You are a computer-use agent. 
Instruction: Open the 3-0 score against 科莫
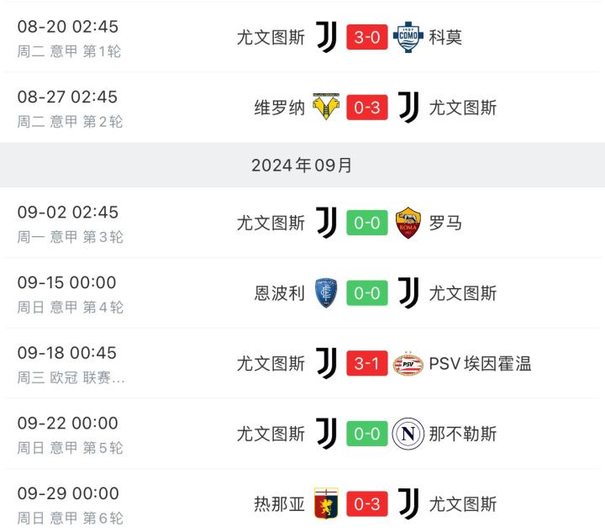point(367,38)
